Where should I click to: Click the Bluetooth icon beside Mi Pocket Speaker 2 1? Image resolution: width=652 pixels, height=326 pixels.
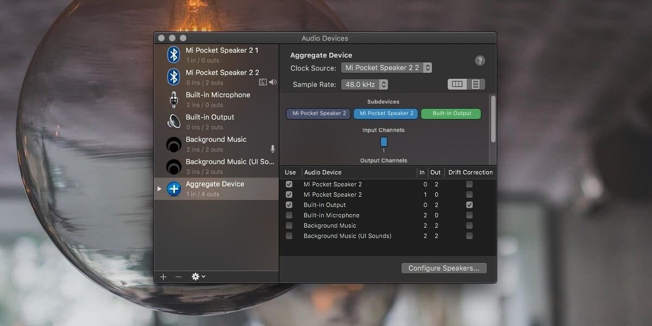(x=173, y=54)
